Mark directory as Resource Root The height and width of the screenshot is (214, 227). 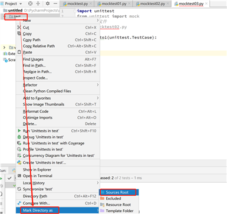pos(119,205)
